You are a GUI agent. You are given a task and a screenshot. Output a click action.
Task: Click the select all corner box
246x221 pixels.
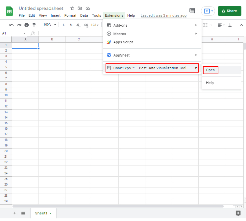point(6,39)
